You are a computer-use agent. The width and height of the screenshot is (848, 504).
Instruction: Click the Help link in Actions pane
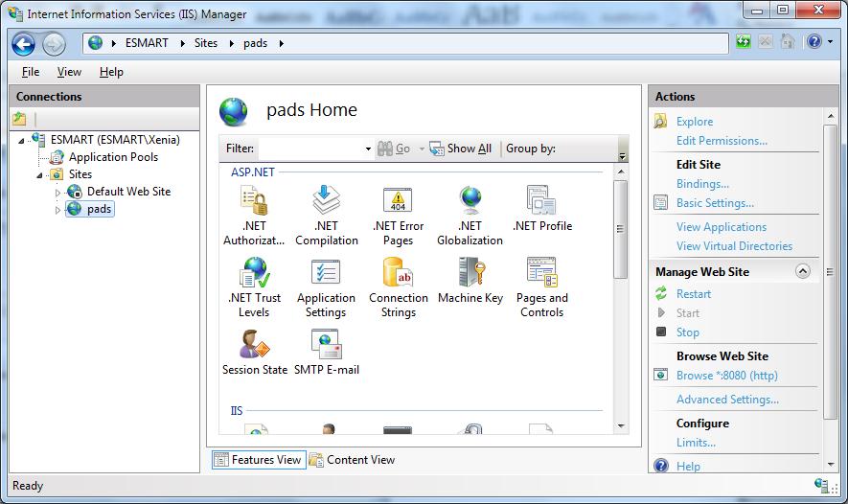point(688,466)
